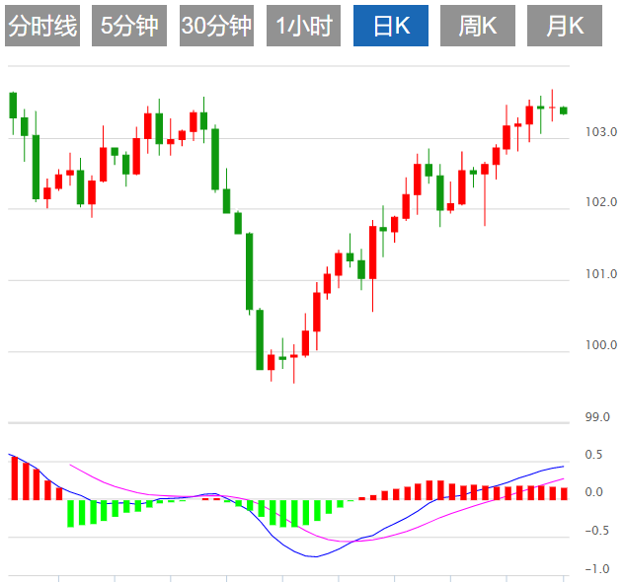Switch to the 分时线 chart tab
Viewport: 624px width, 582px height.
42,26
